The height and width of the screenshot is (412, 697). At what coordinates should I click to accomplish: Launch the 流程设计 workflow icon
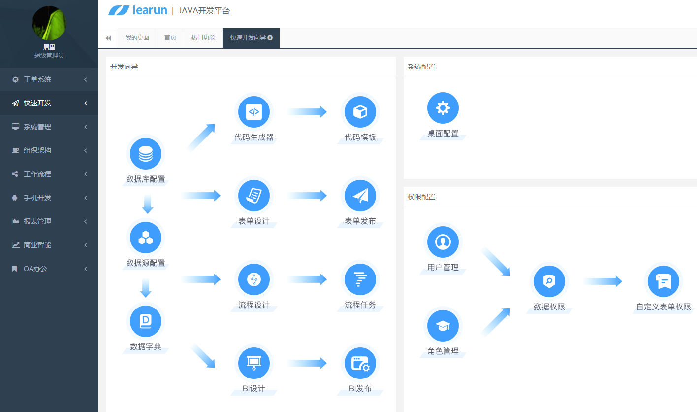(254, 279)
